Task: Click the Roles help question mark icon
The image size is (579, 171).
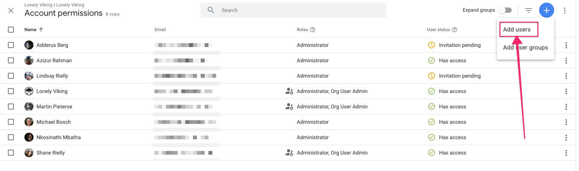Action: pos(312,30)
